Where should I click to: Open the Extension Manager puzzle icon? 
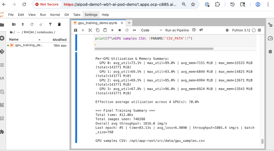2,132
